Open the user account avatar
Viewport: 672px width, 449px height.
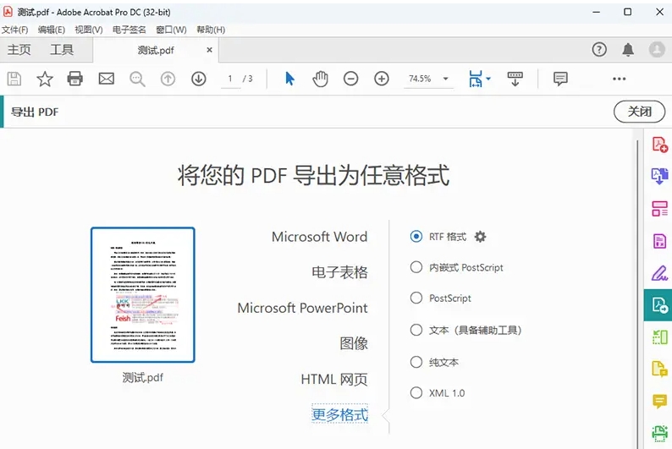point(657,50)
